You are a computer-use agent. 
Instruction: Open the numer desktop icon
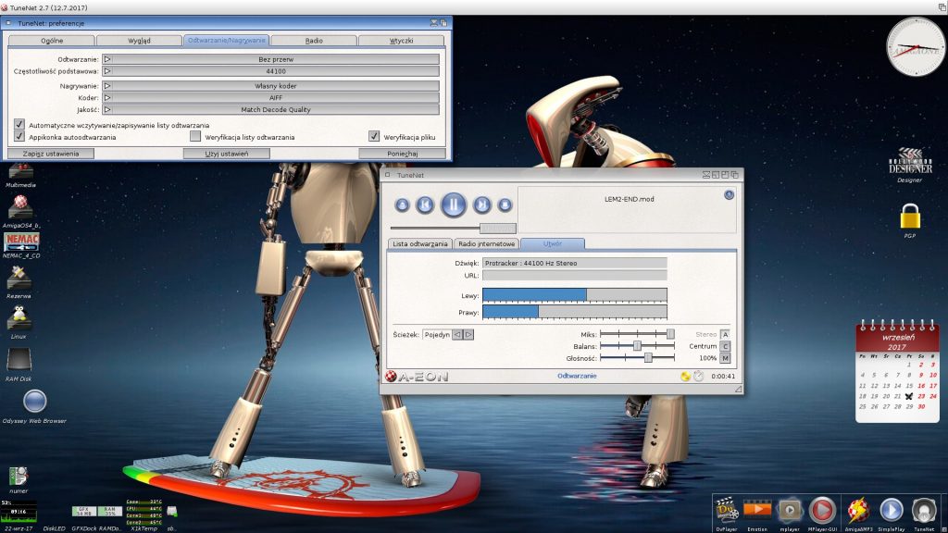pyautogui.click(x=19, y=476)
